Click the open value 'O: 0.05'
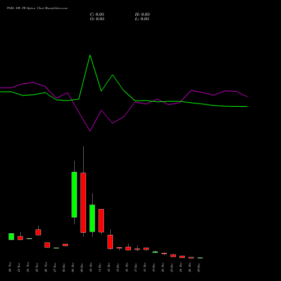Image resolution: width=281 pixels, height=281 pixels. [97, 19]
